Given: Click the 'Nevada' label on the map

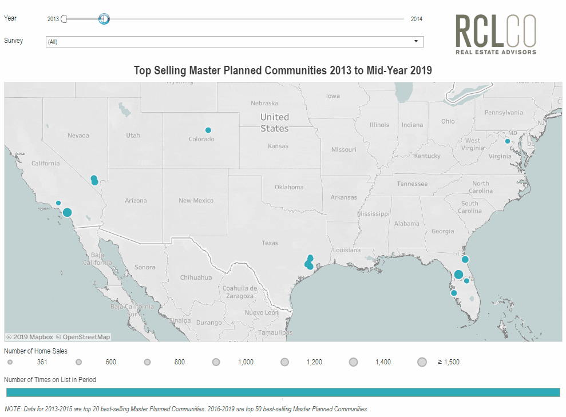Looking at the screenshot, I should coord(78,135).
